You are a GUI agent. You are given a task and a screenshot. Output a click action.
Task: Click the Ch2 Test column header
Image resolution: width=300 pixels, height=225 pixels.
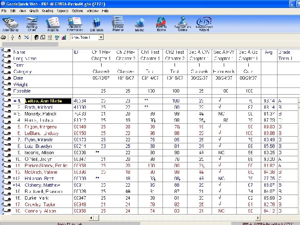(x=174, y=52)
